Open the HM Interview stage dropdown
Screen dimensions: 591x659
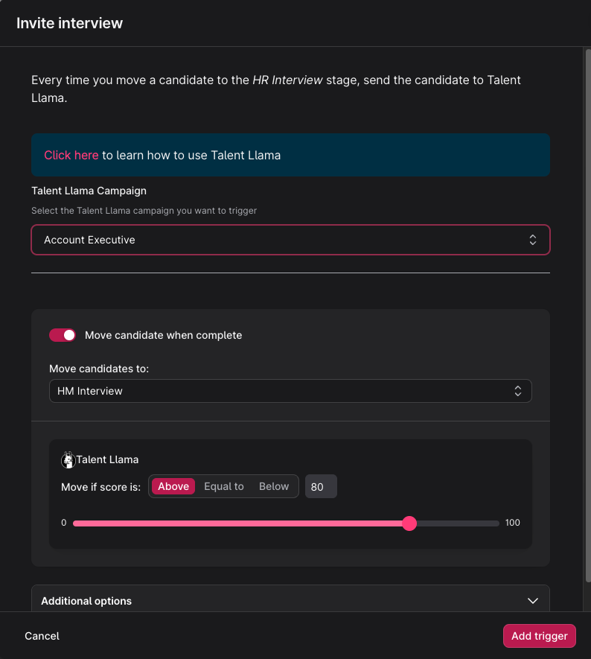point(291,391)
